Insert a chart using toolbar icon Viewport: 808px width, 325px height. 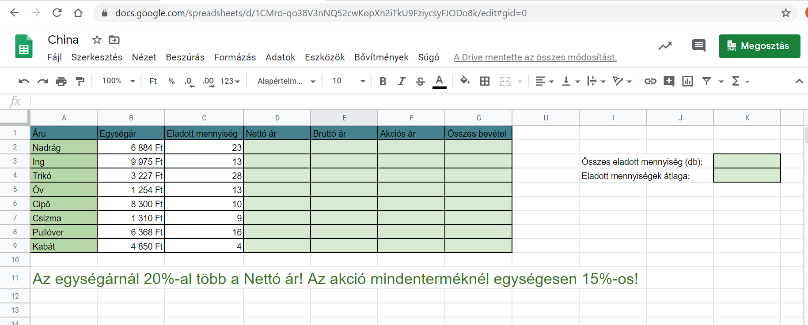pos(687,81)
